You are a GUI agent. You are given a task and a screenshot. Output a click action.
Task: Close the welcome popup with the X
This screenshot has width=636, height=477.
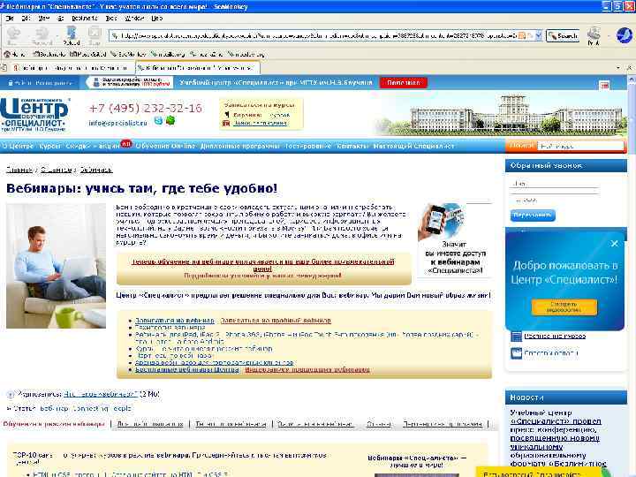coord(615,244)
